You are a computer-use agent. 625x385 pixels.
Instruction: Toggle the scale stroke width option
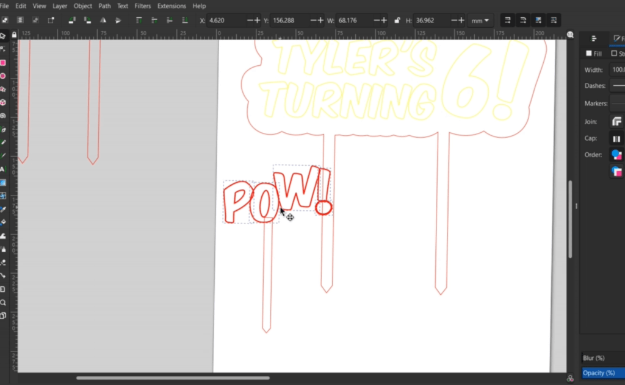pyautogui.click(x=507, y=20)
